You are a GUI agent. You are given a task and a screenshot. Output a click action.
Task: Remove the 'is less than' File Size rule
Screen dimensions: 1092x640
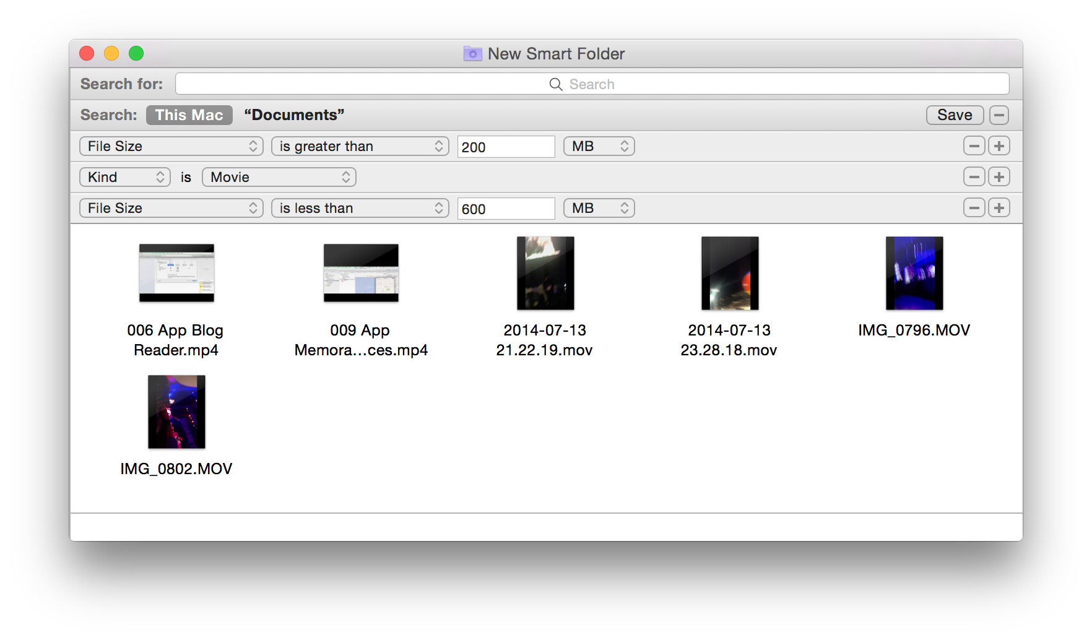[974, 208]
